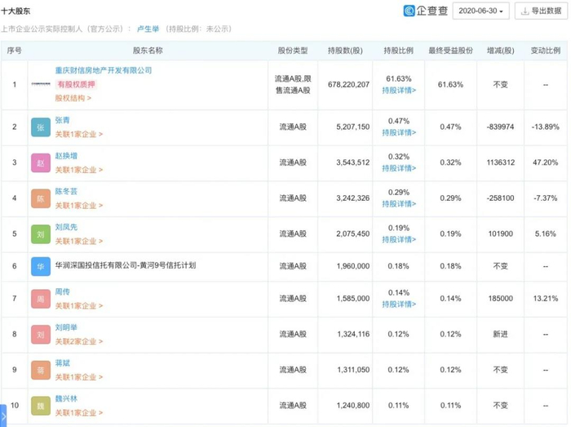Expand 持股详情 for 张青
The width and height of the screenshot is (571, 427).
(399, 133)
